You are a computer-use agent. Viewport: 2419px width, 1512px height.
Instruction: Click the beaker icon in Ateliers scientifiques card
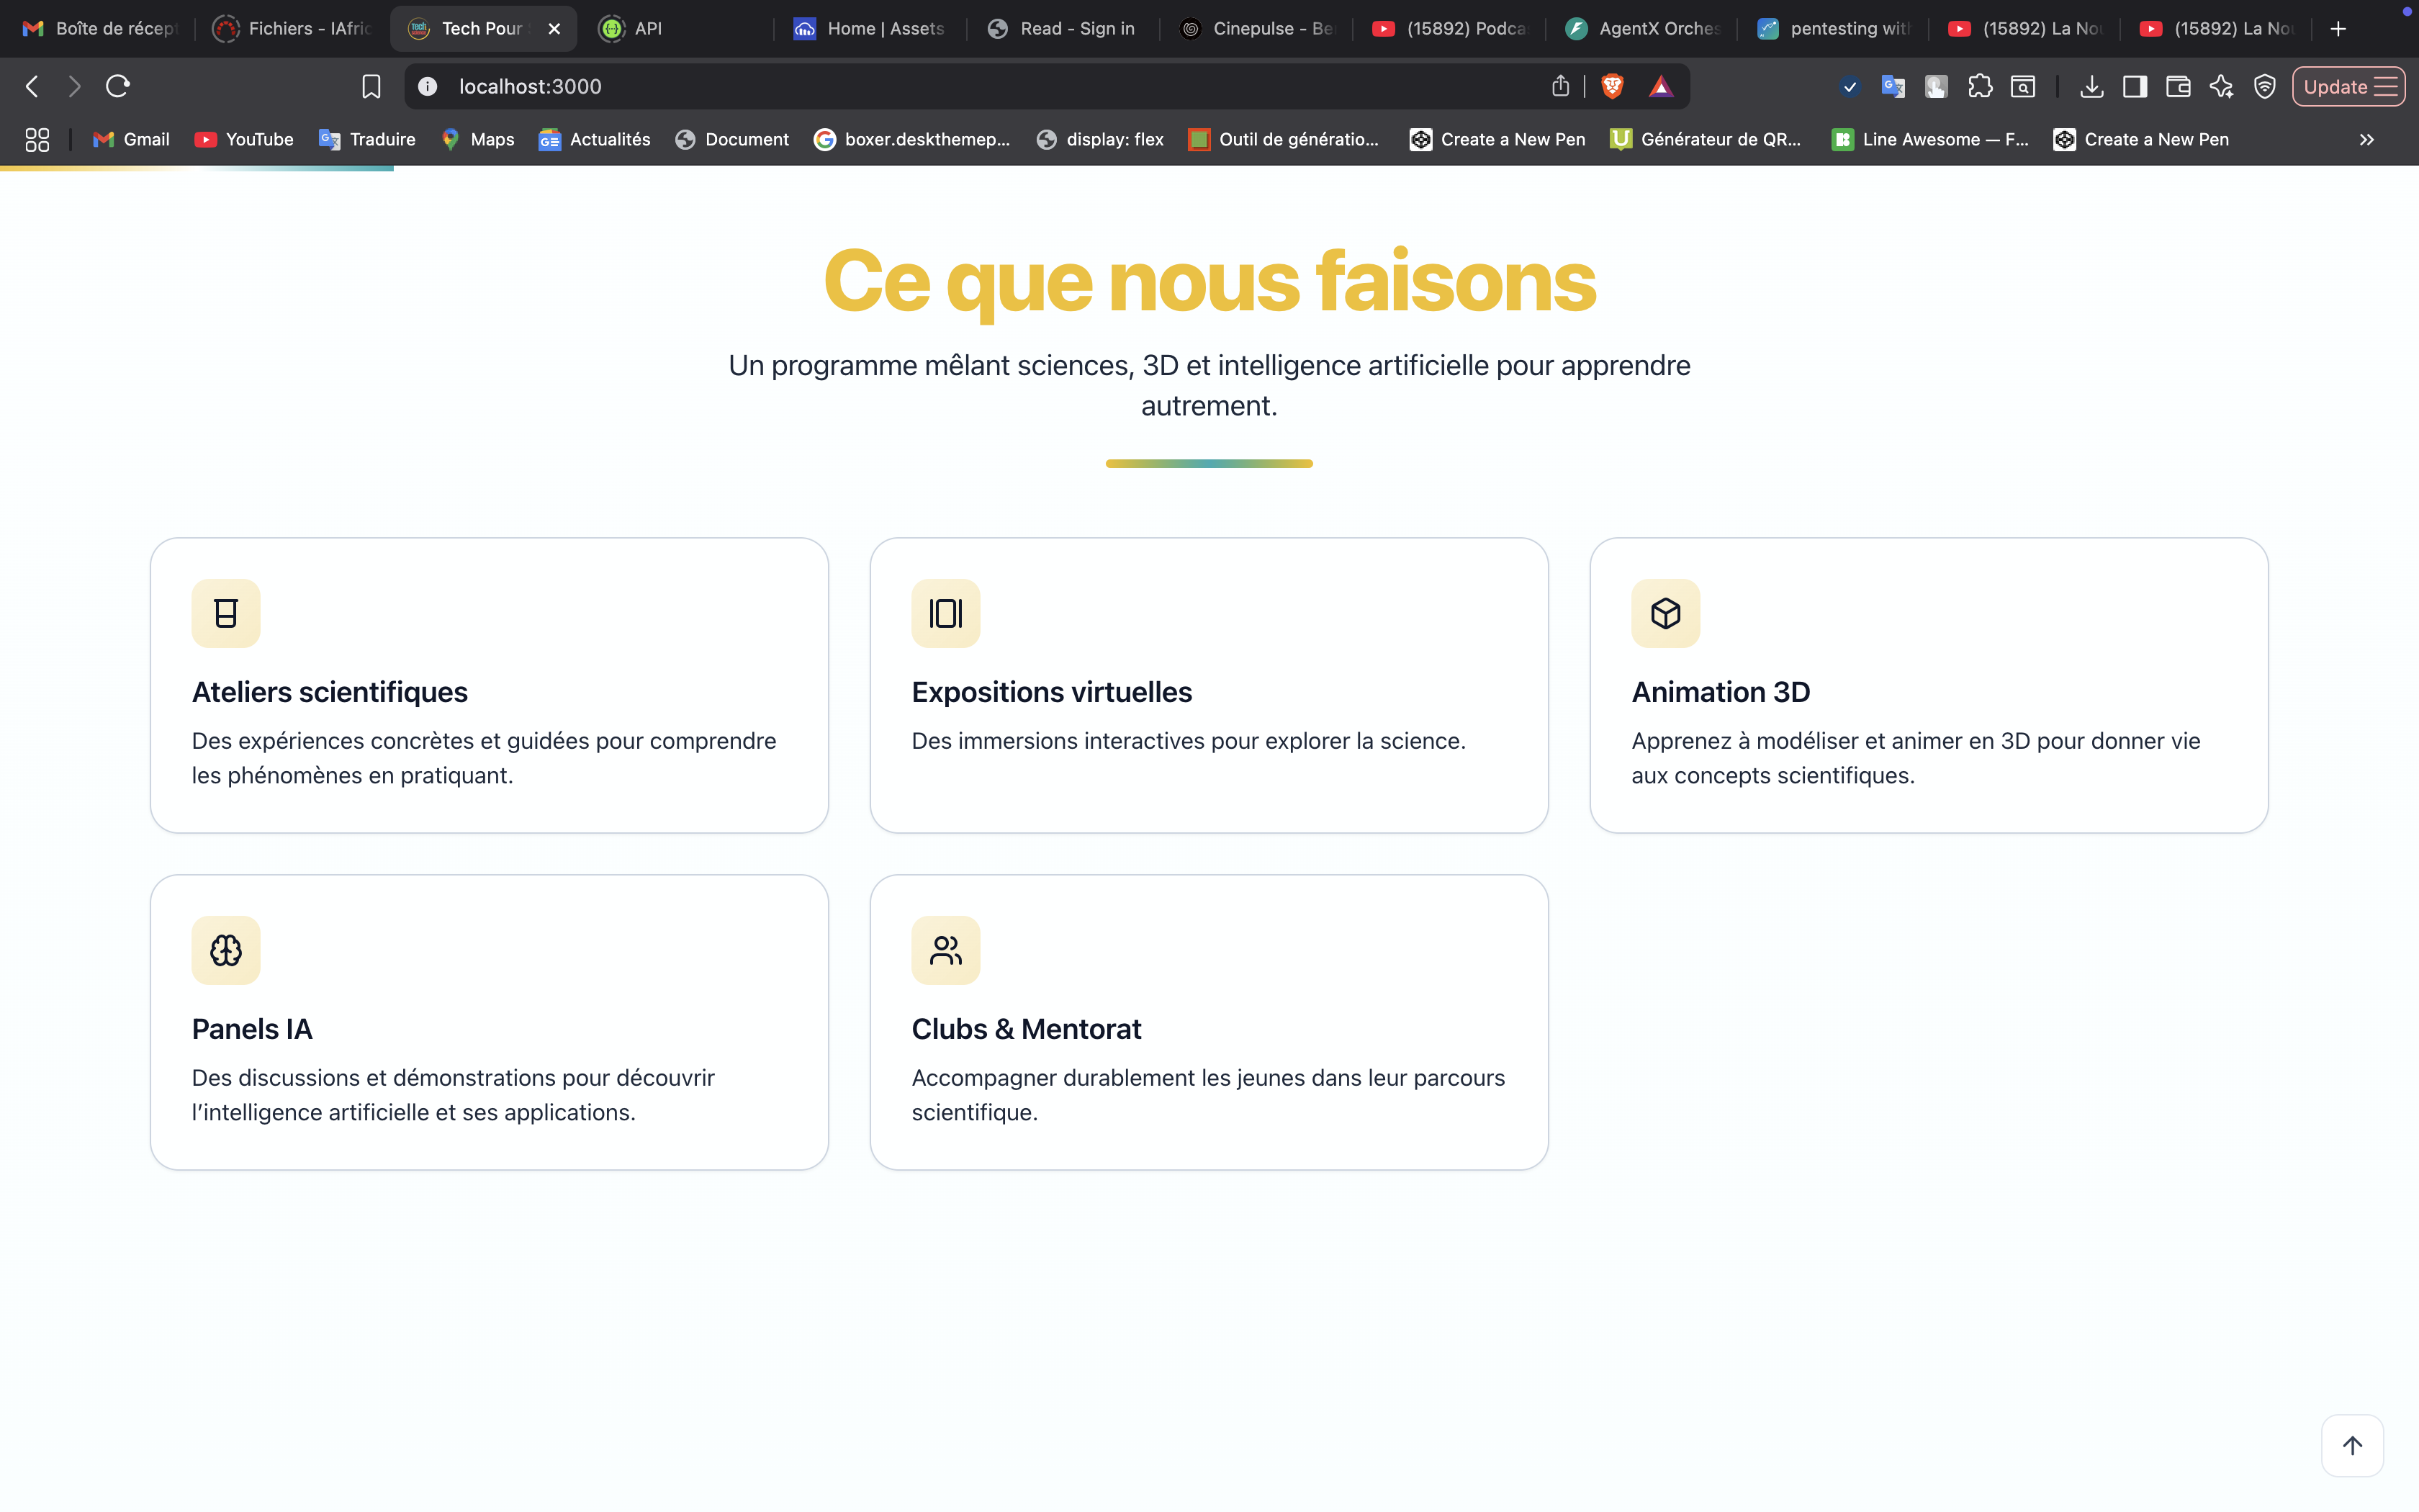pyautogui.click(x=226, y=613)
